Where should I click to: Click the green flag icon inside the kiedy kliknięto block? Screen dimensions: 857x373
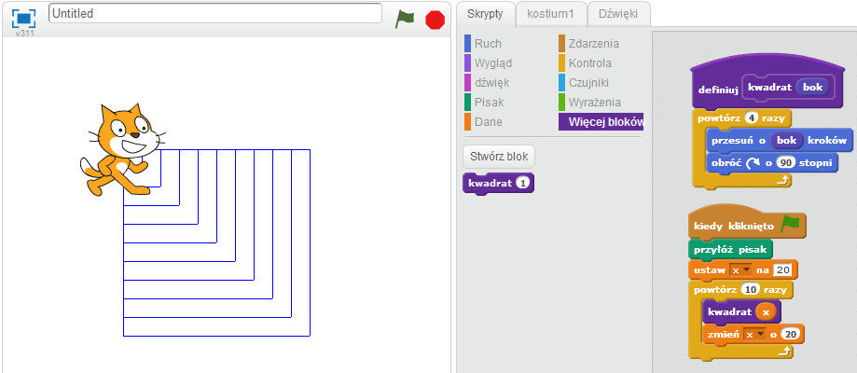click(790, 223)
